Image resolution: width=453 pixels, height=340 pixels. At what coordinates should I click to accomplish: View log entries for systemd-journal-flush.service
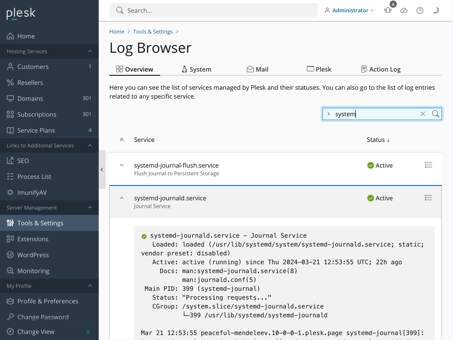(x=428, y=165)
